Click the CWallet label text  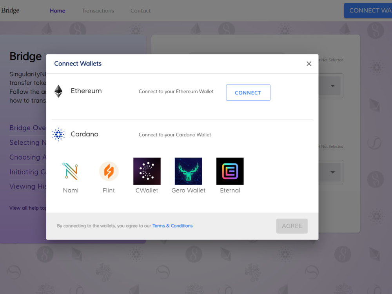(x=147, y=191)
